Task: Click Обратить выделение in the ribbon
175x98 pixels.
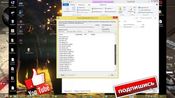Action: point(145,13)
